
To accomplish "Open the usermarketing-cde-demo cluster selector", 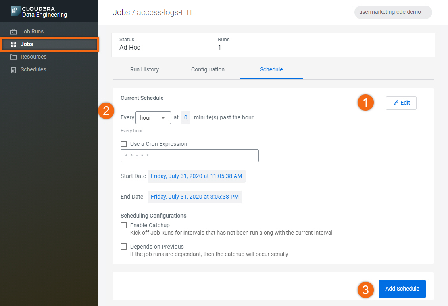I will pyautogui.click(x=393, y=12).
